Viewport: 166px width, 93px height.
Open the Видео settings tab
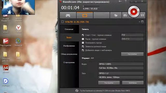(x=69, y=37)
